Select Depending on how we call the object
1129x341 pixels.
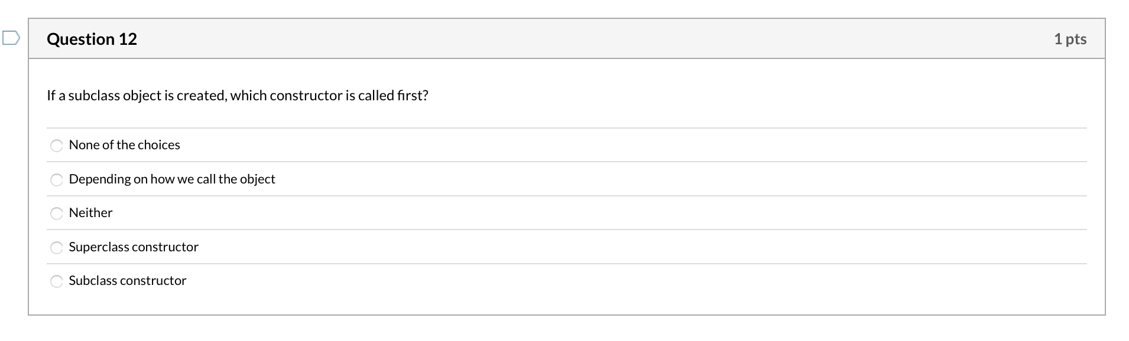pyautogui.click(x=57, y=179)
